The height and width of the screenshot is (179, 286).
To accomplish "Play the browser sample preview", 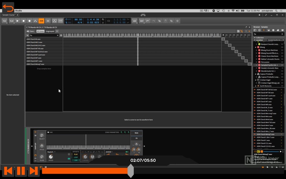I will [x=281, y=151].
